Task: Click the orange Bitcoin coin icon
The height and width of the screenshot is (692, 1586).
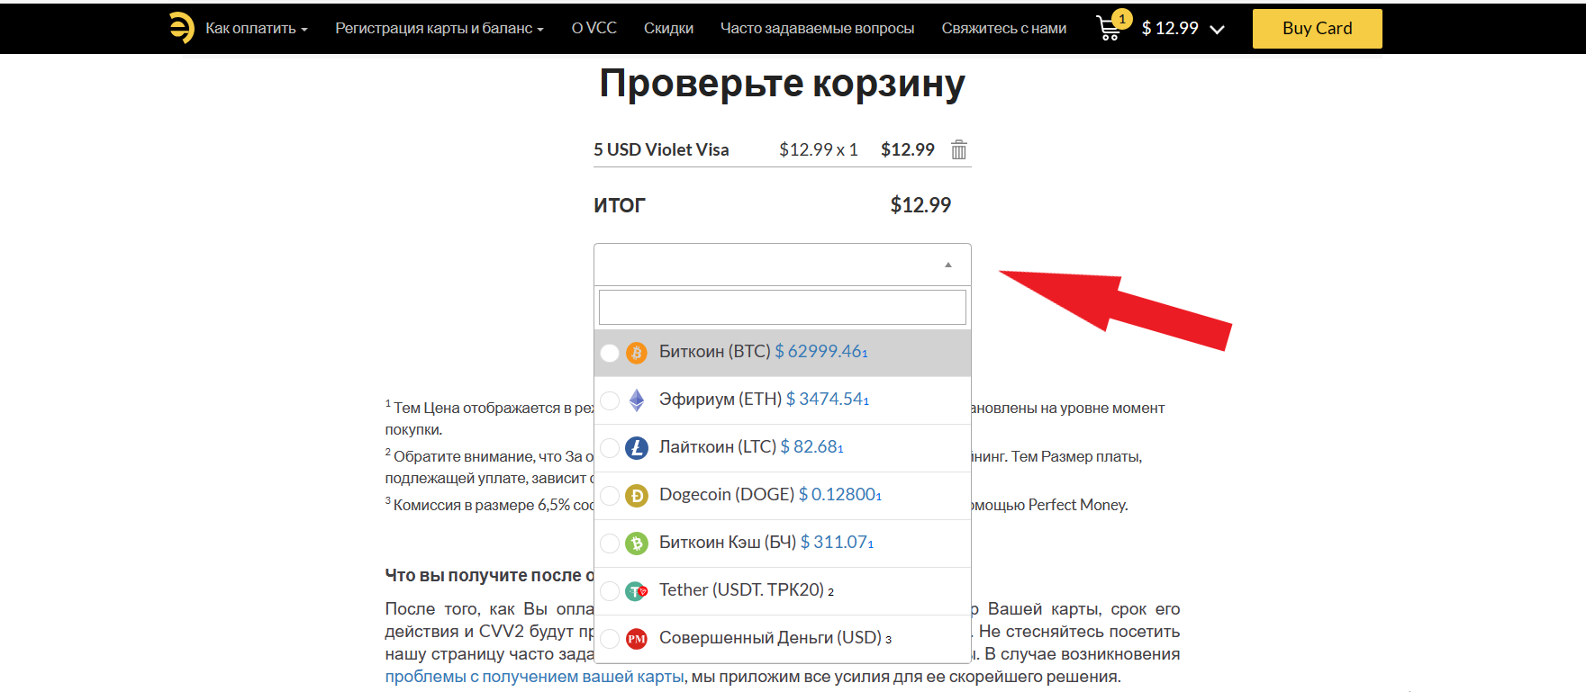Action: 637,353
